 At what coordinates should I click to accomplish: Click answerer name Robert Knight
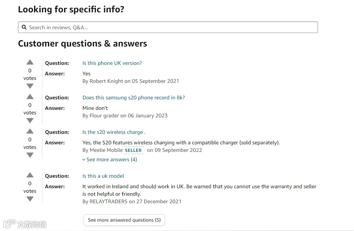[106, 81]
